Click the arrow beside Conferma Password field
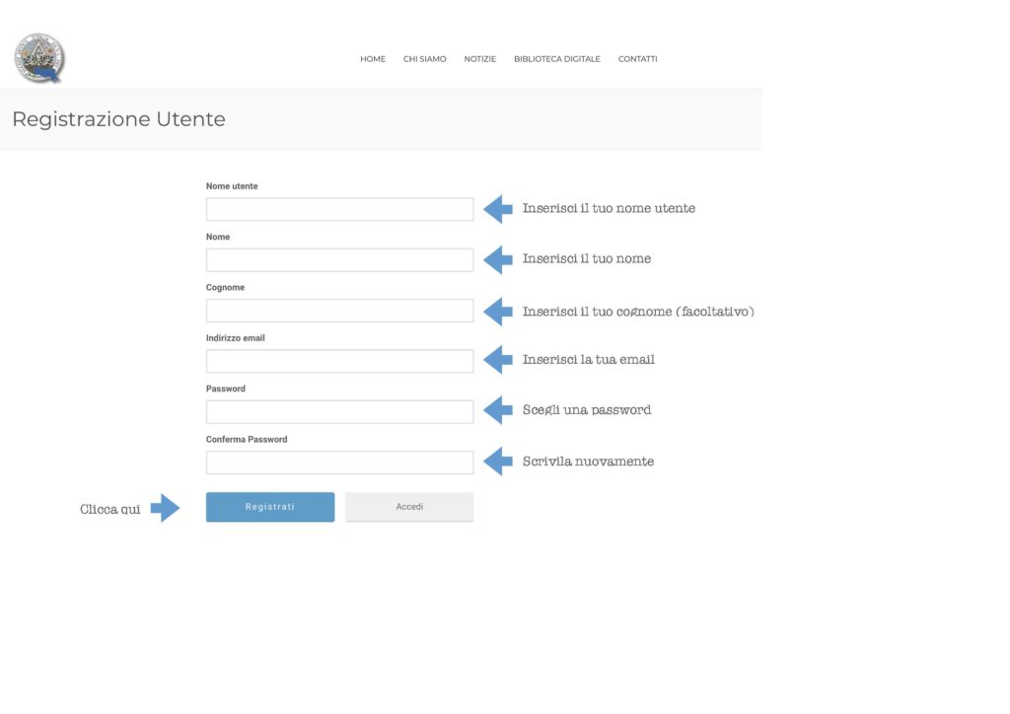Viewport: 1010px width, 714px height. click(498, 462)
